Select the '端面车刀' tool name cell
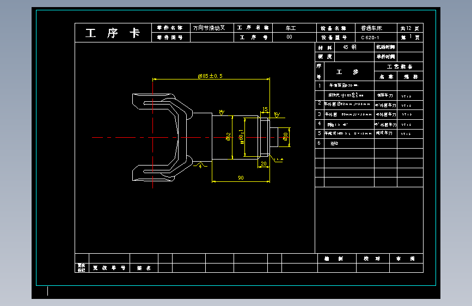472x306 pixels. pos(385,95)
